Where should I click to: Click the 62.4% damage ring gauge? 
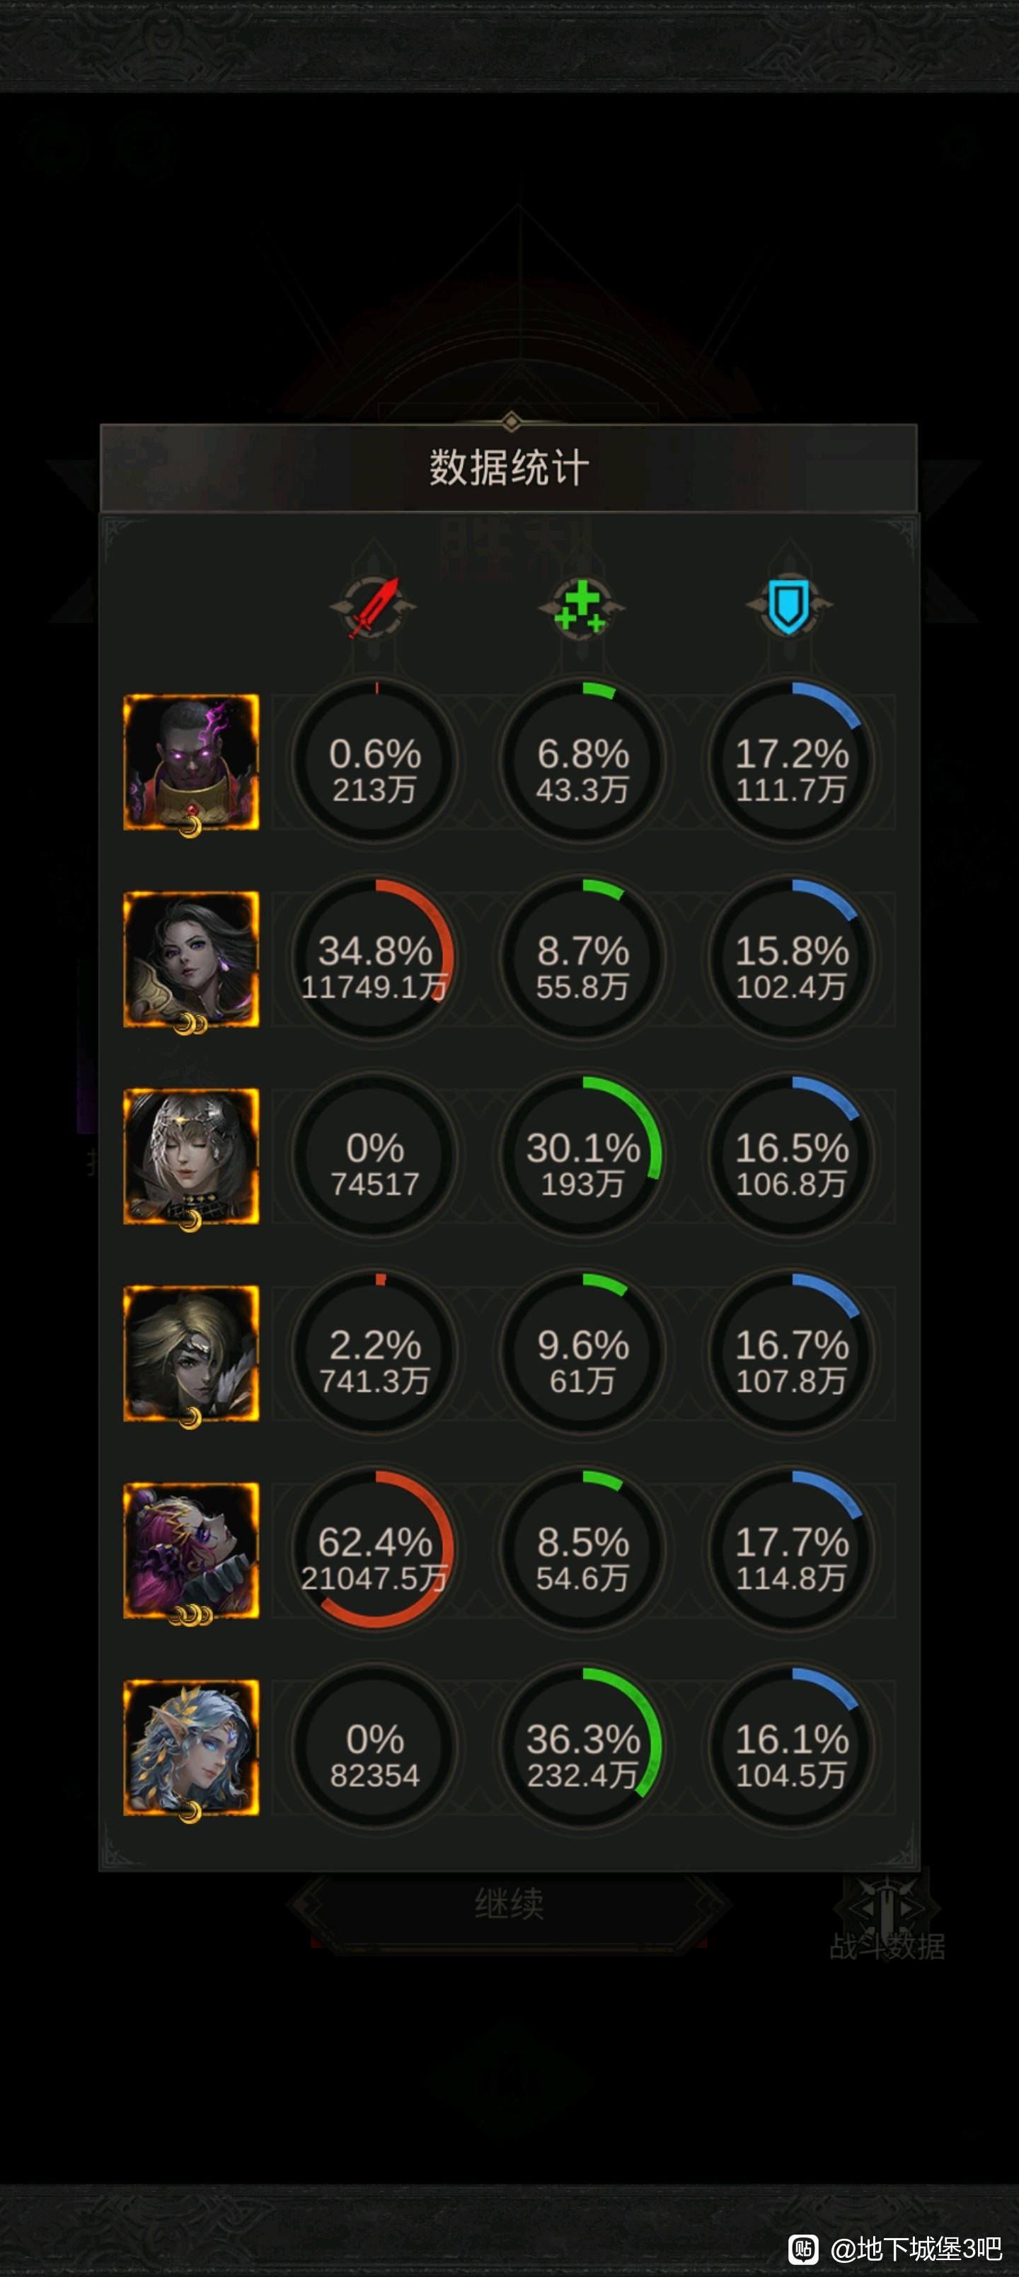click(x=375, y=1550)
